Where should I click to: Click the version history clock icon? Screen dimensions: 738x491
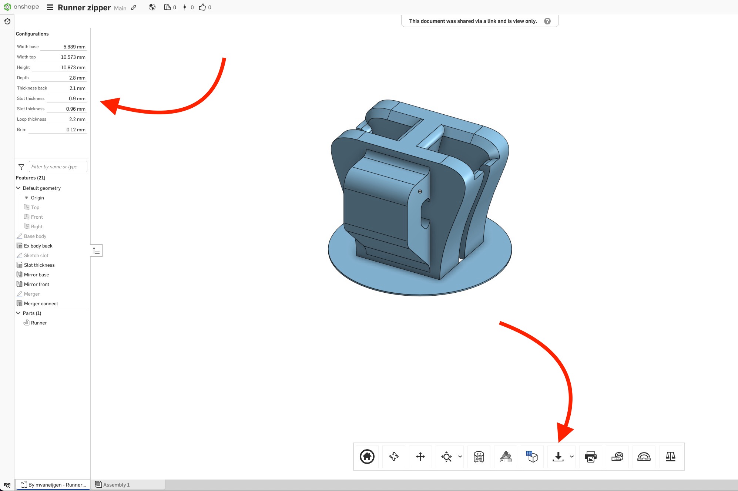[x=7, y=21]
